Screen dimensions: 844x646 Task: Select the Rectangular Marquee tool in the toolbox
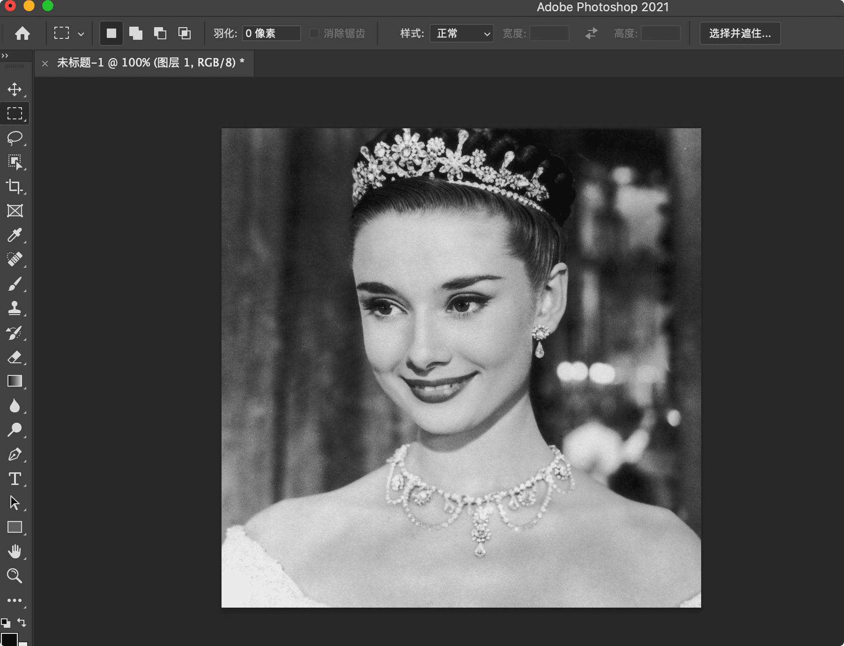(15, 113)
